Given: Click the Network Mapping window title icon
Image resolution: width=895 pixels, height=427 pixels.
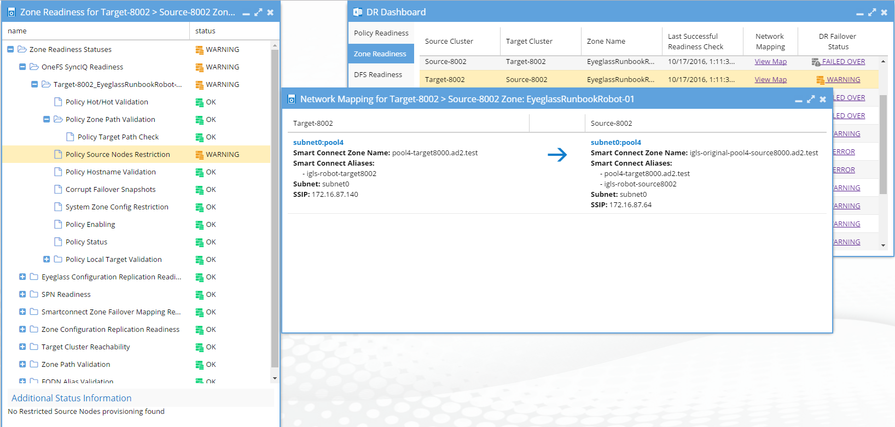Looking at the screenshot, I should [x=292, y=99].
